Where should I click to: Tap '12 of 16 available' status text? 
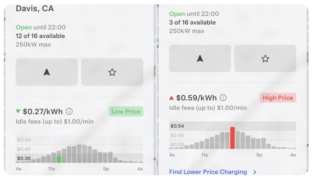(40, 36)
